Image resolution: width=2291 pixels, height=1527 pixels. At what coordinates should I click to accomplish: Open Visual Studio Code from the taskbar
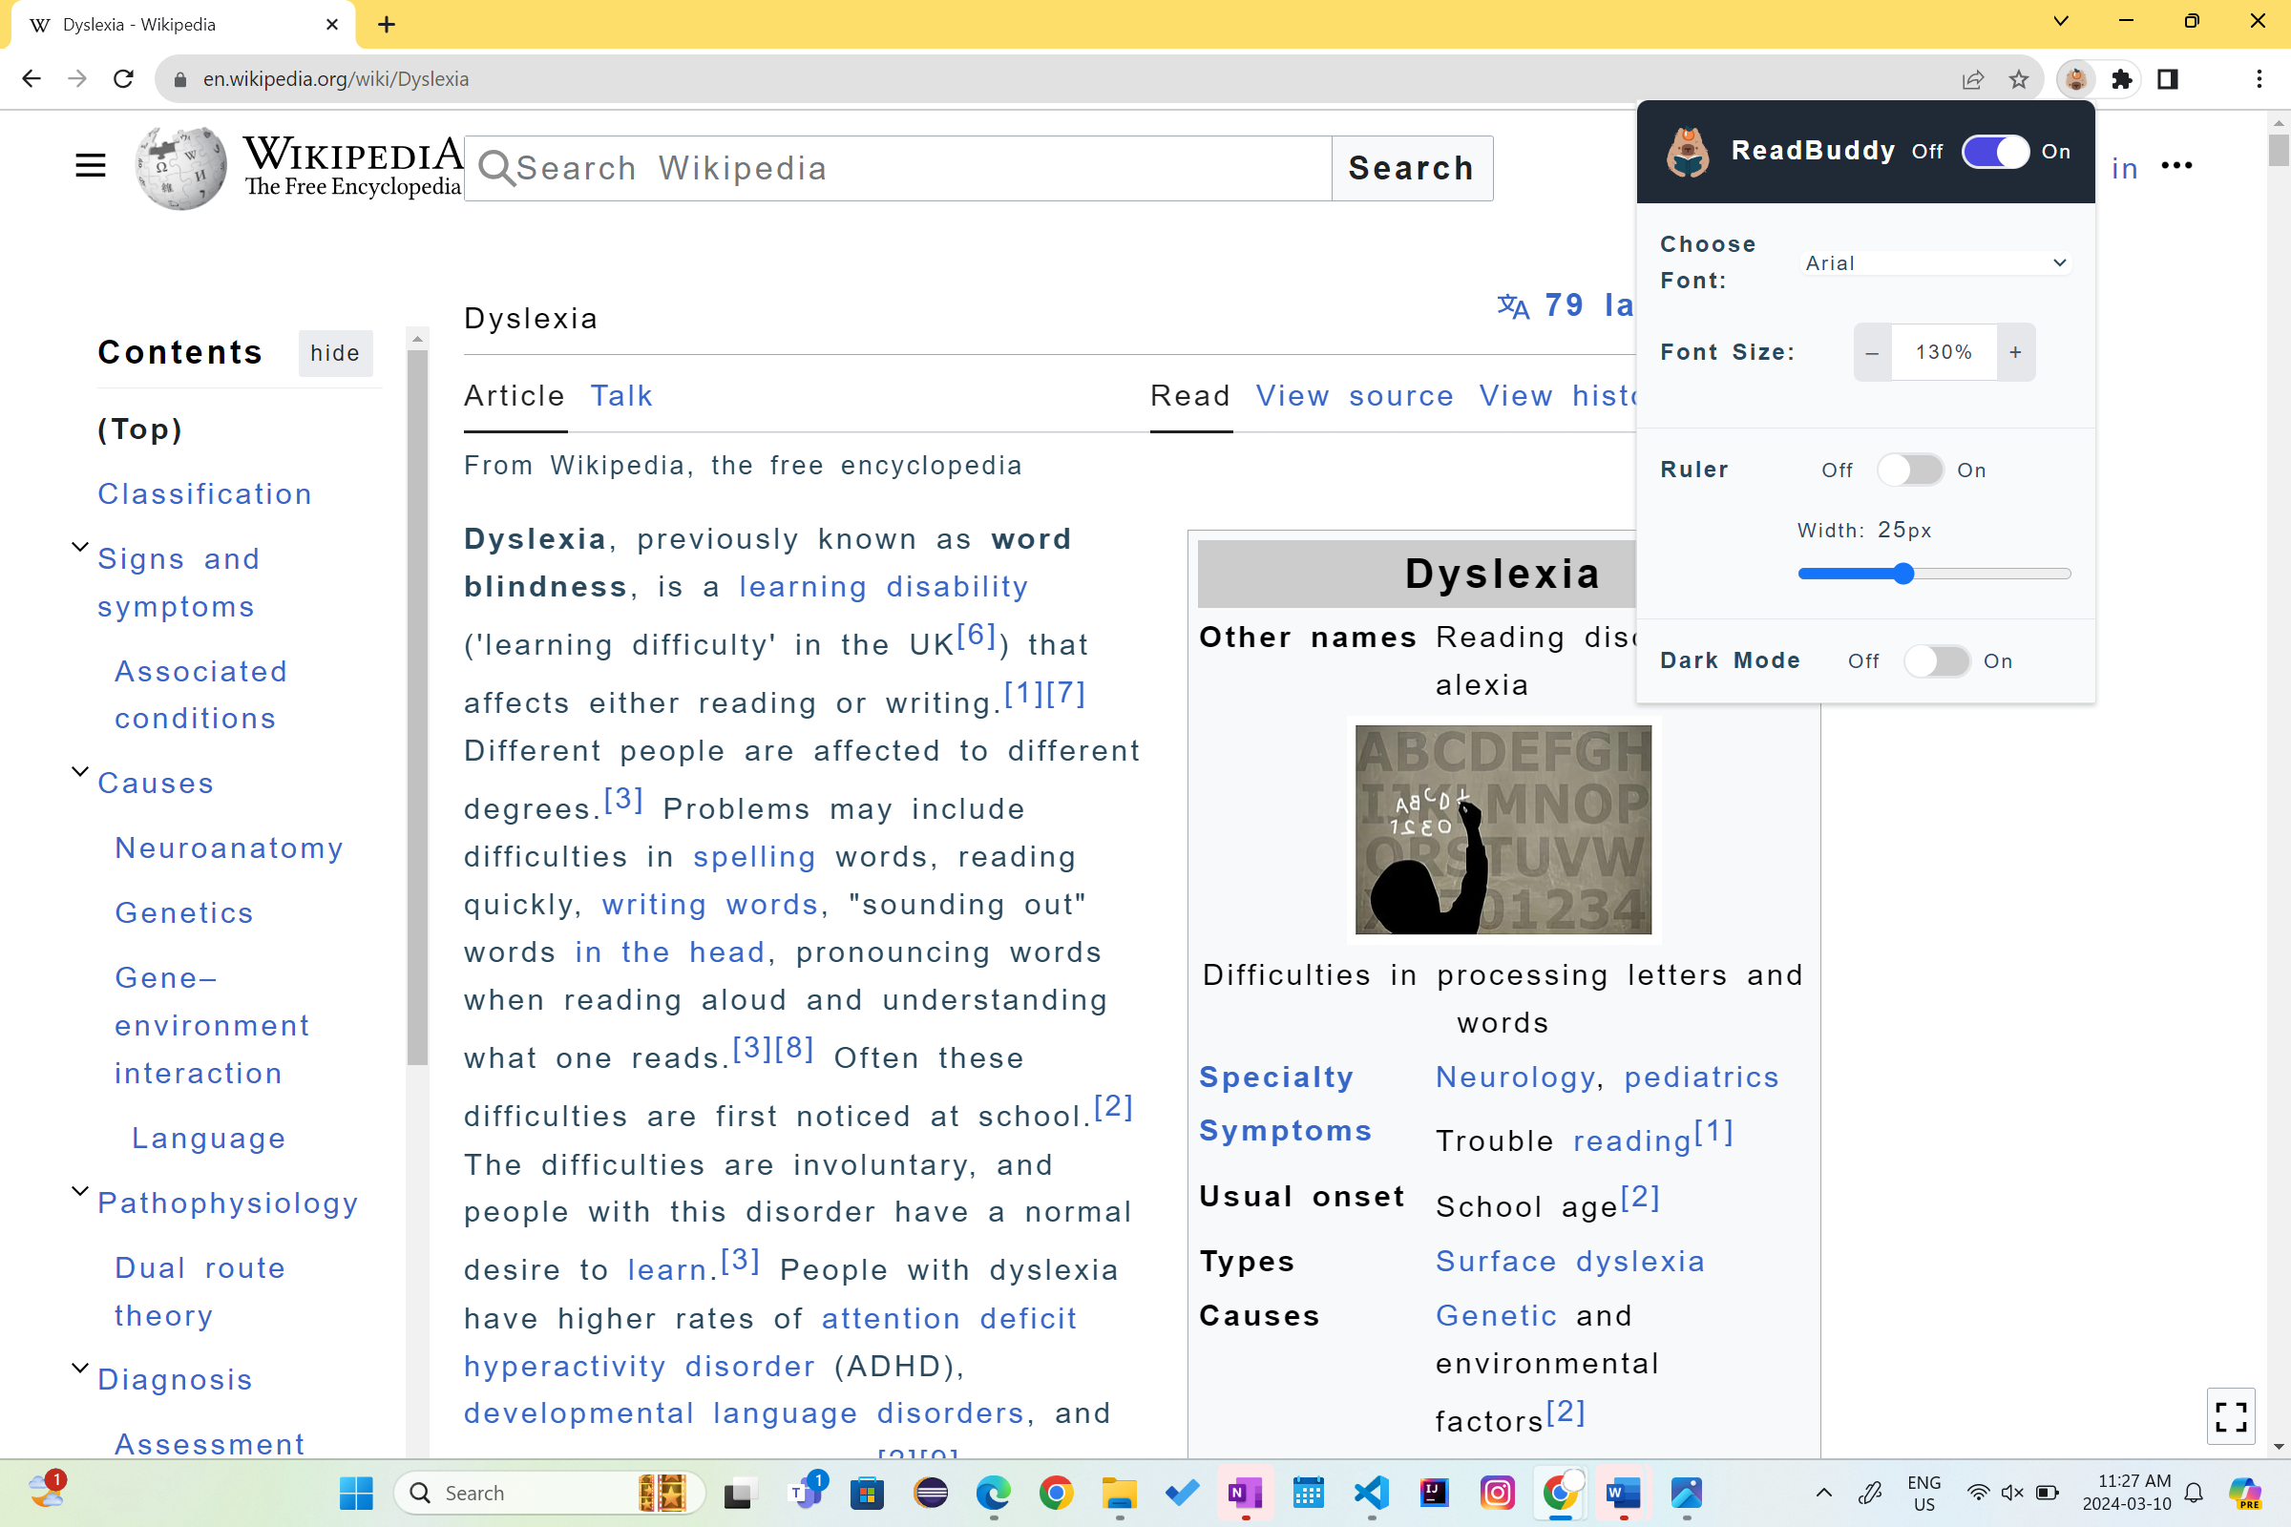(1371, 1492)
